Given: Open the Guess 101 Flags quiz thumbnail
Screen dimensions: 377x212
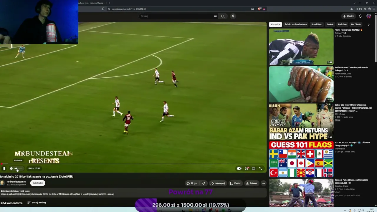Looking at the screenshot, I should point(301,159).
